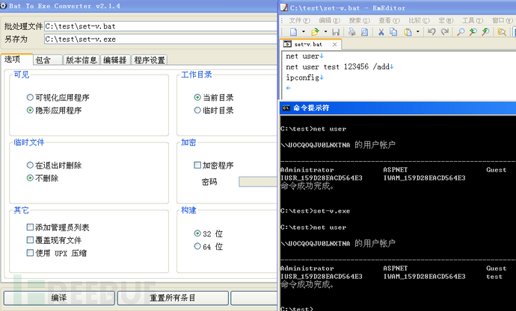The image size is (516, 311).
Task: Open the dropdown arrow beside New file icon
Action: pos(304,32)
